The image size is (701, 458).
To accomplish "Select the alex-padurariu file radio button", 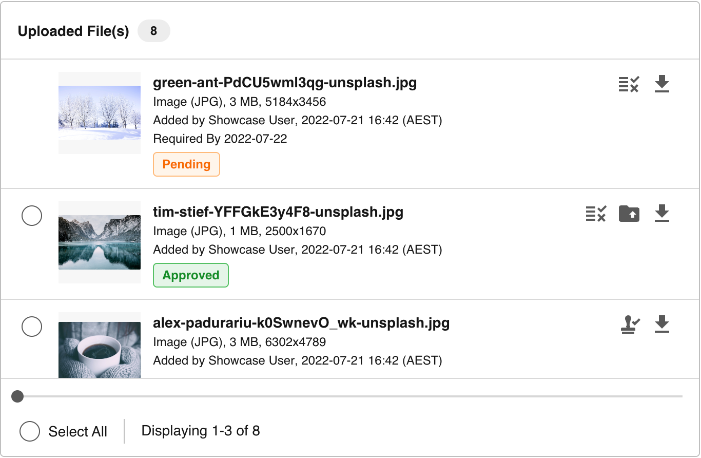I will [32, 327].
